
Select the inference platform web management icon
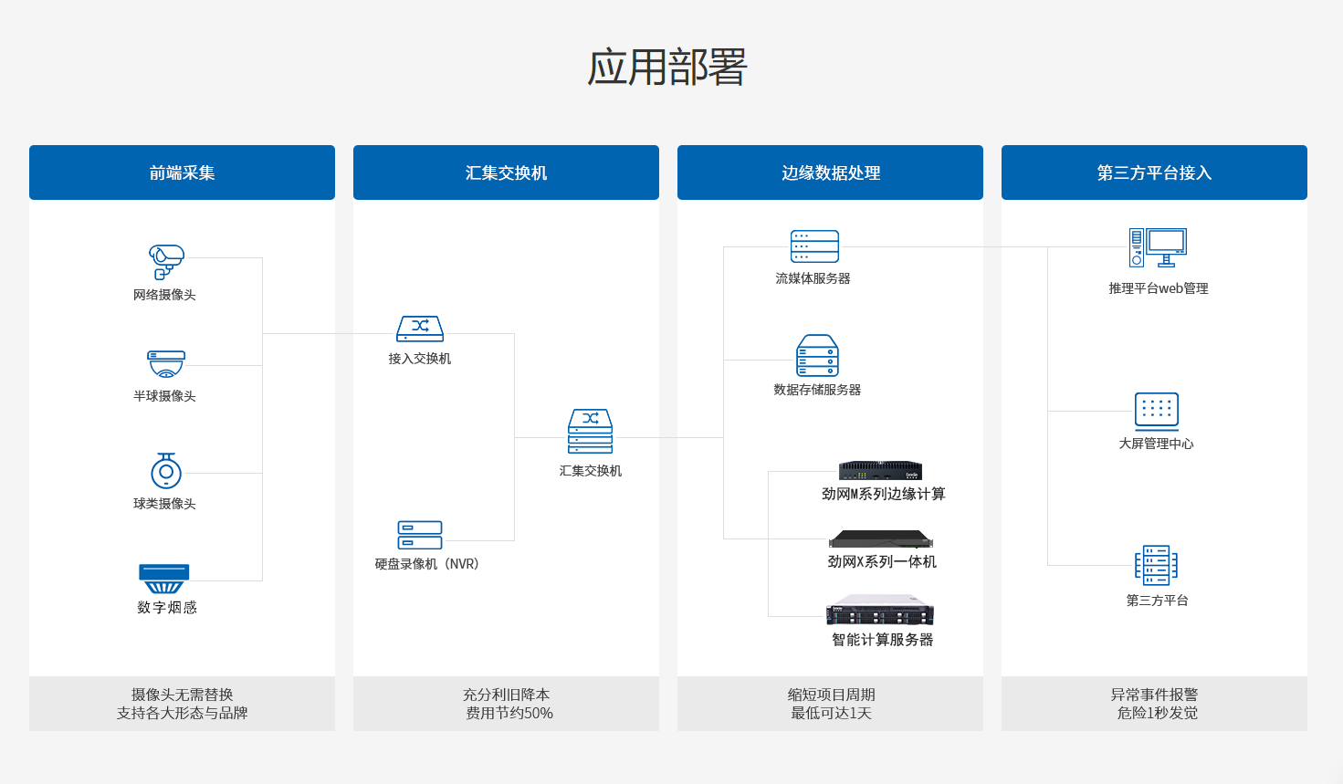coord(1158,248)
